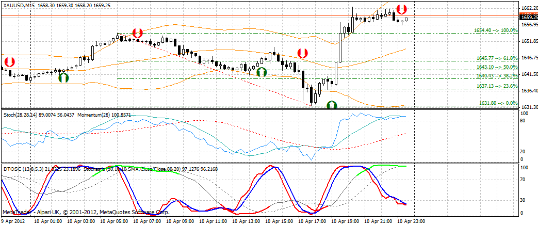The height and width of the screenshot is (225, 538).
Task: Click the 10 Apr 19:00 time label
Action: click(x=346, y=222)
